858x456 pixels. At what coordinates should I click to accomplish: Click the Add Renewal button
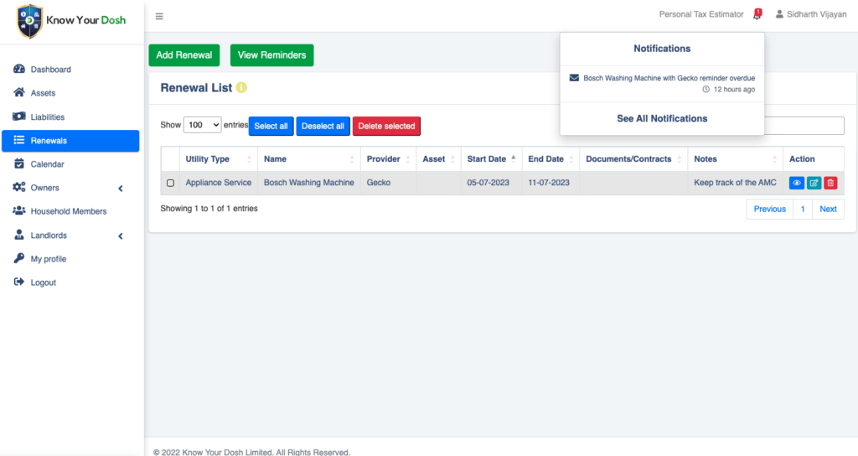184,55
